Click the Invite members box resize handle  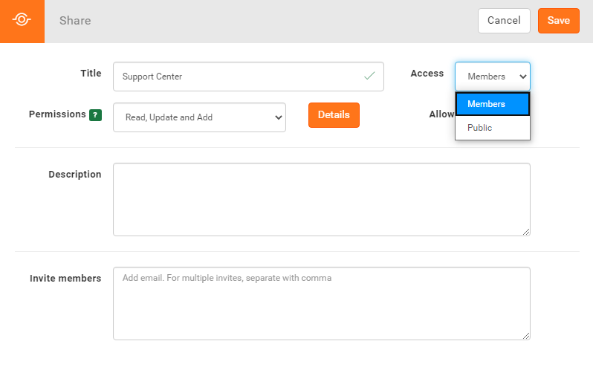click(x=526, y=336)
